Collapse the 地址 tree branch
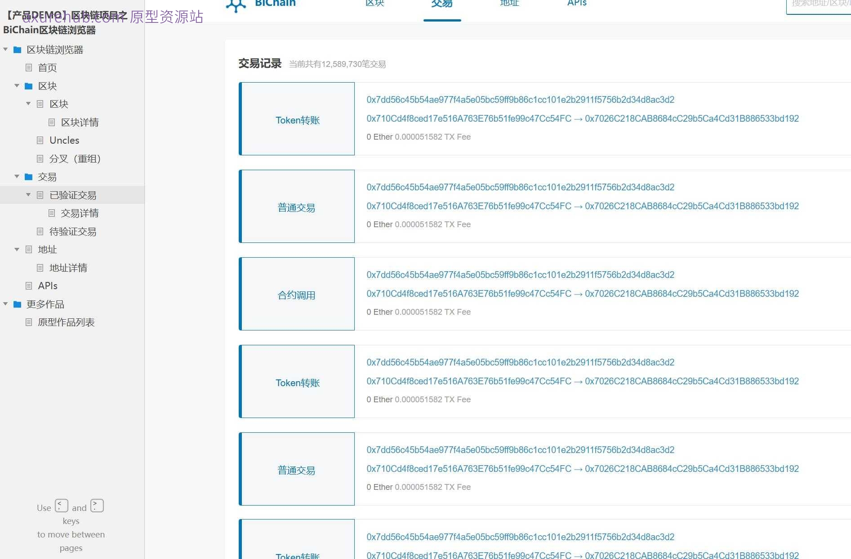 click(x=17, y=249)
